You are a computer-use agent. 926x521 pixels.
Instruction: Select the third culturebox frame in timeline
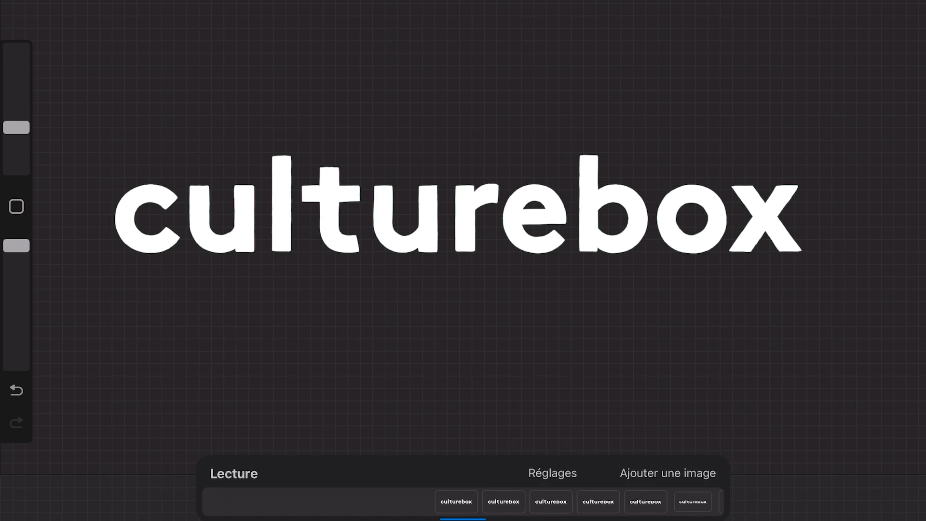(551, 502)
